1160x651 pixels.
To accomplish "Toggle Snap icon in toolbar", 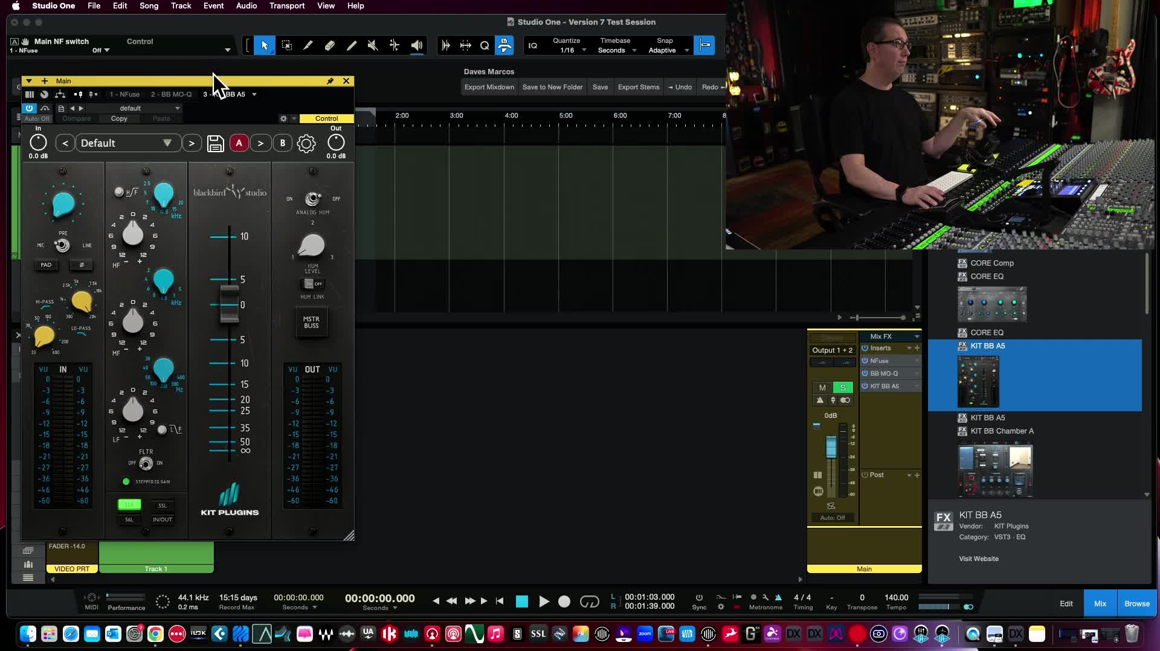I will coord(704,45).
